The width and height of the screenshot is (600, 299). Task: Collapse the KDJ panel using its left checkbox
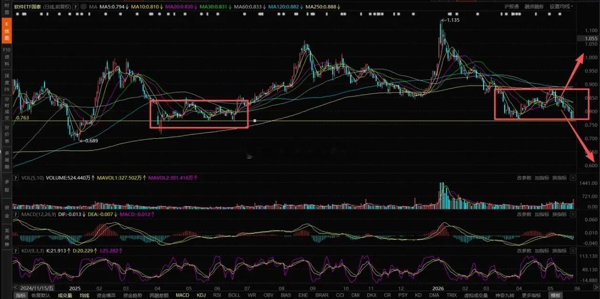pyautogui.click(x=16, y=251)
